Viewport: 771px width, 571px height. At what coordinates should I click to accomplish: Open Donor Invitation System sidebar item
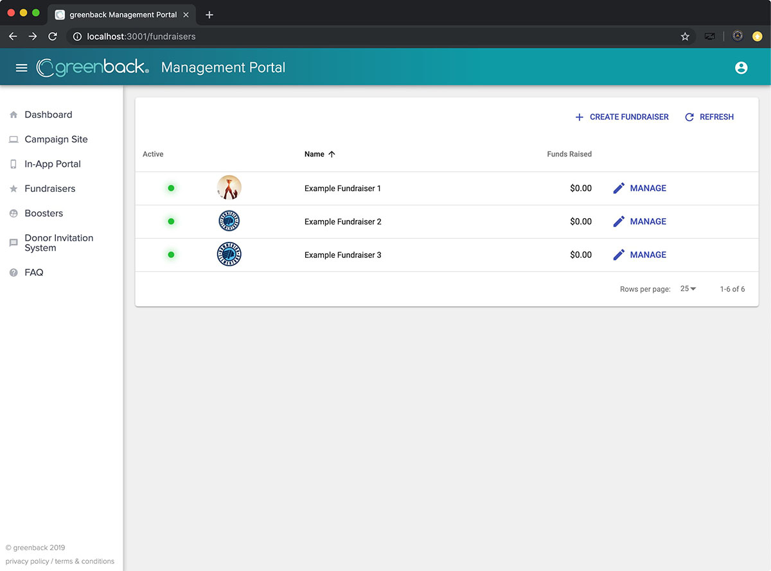click(58, 243)
